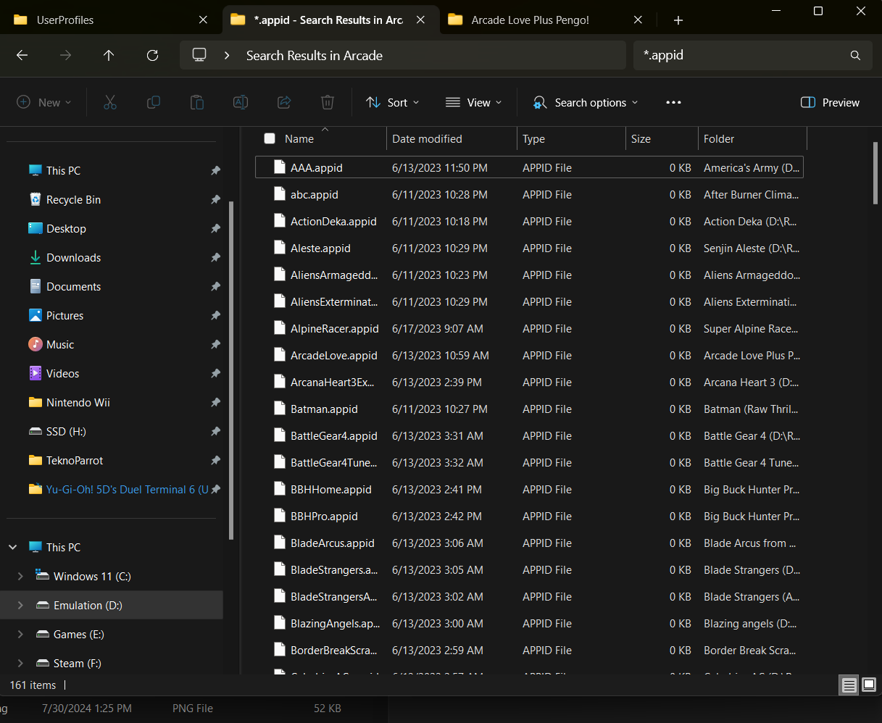Switch to the UserProfiles tab
Image resolution: width=882 pixels, height=723 pixels.
(112, 20)
